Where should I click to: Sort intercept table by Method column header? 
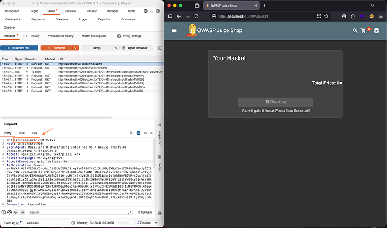click(x=50, y=59)
